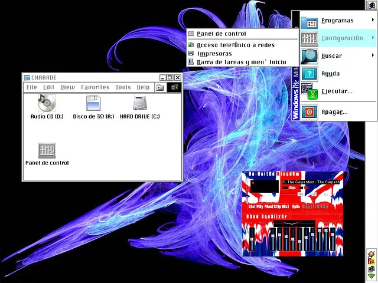Viewport: 378px width, 283px height.
Task: Open equalizer PRESETS button
Action: coord(330,223)
